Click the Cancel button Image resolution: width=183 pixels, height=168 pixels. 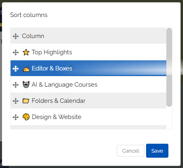[x=131, y=151]
